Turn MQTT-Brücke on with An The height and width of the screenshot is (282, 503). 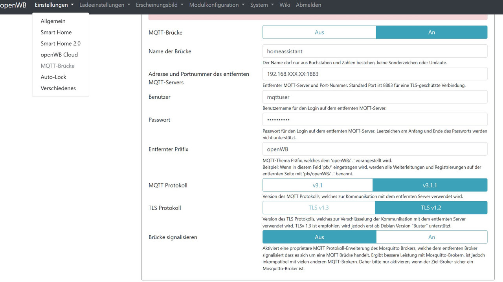[x=431, y=32]
